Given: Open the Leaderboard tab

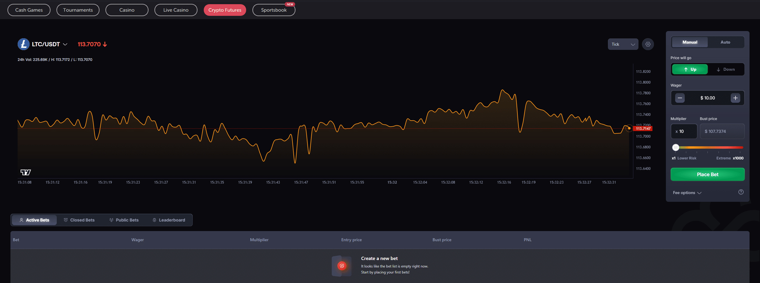Looking at the screenshot, I should coord(169,220).
